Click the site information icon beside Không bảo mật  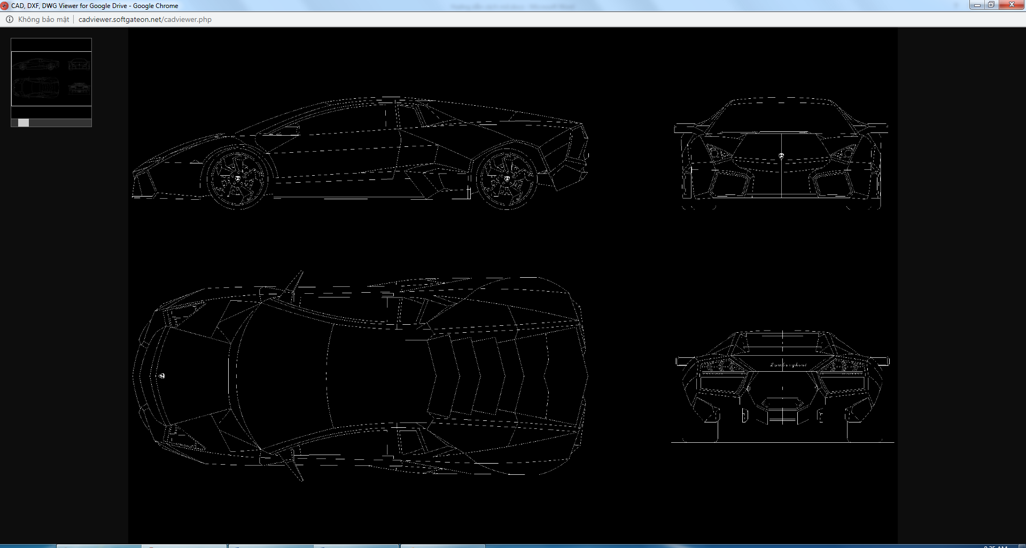pos(10,19)
